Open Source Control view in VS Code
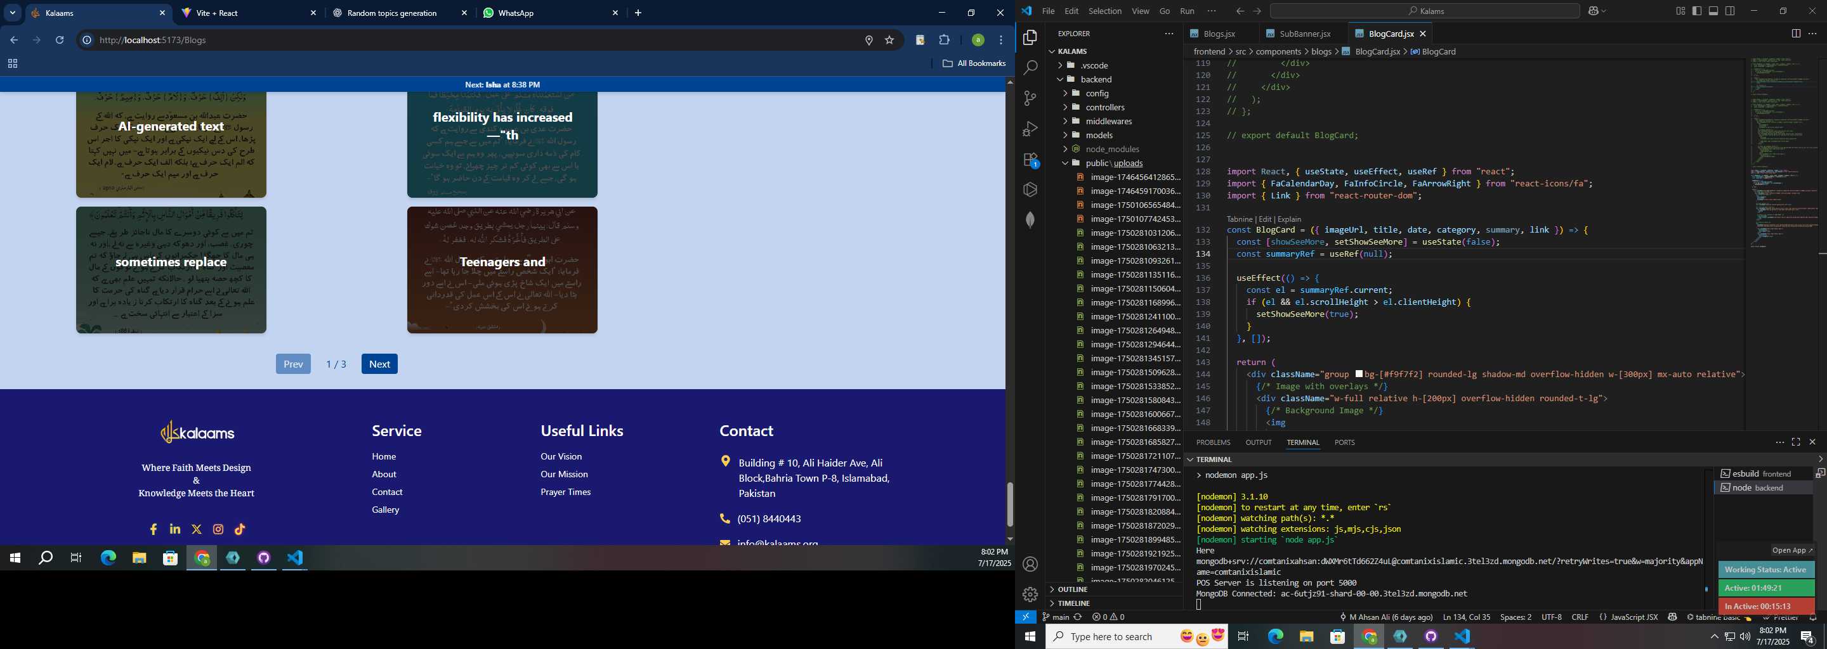The width and height of the screenshot is (1827, 649). click(1030, 98)
